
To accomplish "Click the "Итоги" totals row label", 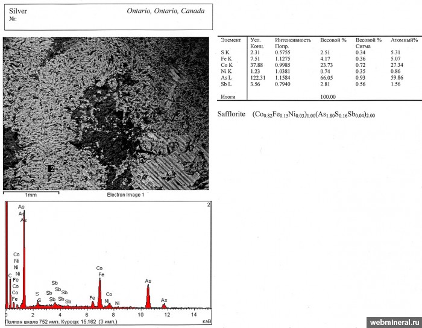I will click(228, 97).
